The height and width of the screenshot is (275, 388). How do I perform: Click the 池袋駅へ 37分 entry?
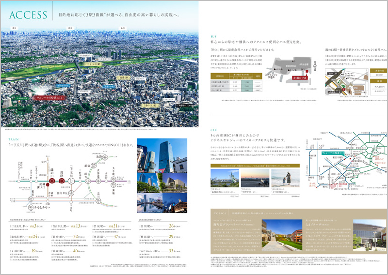[109, 237]
